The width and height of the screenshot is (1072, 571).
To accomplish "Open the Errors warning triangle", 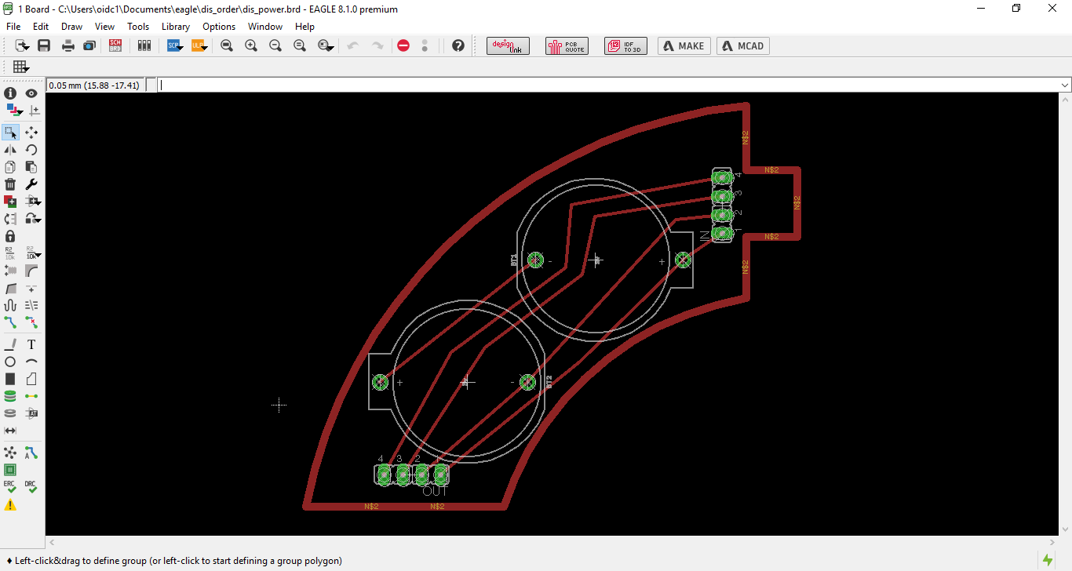I will click(x=10, y=505).
